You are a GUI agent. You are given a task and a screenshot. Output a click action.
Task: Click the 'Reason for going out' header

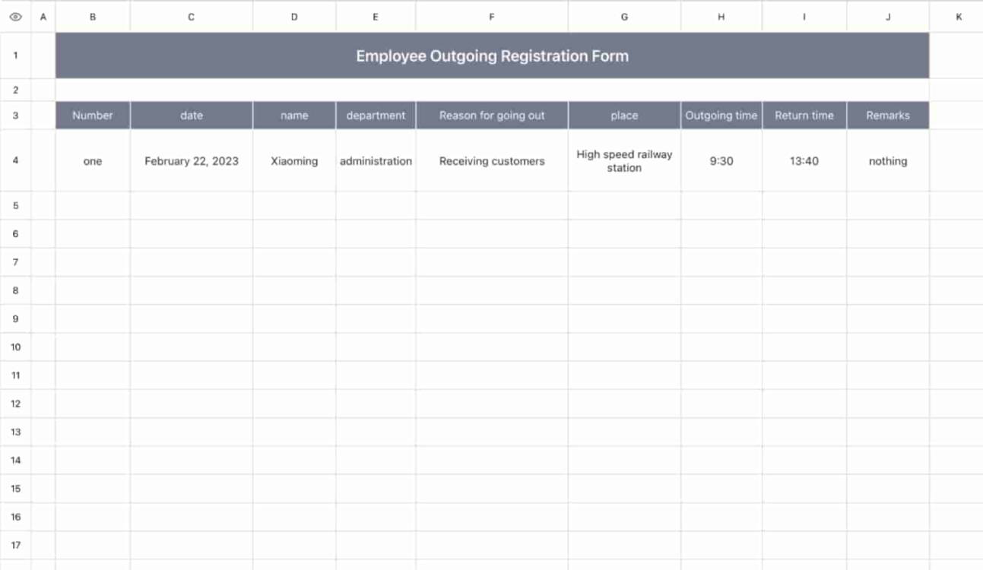pyautogui.click(x=492, y=116)
